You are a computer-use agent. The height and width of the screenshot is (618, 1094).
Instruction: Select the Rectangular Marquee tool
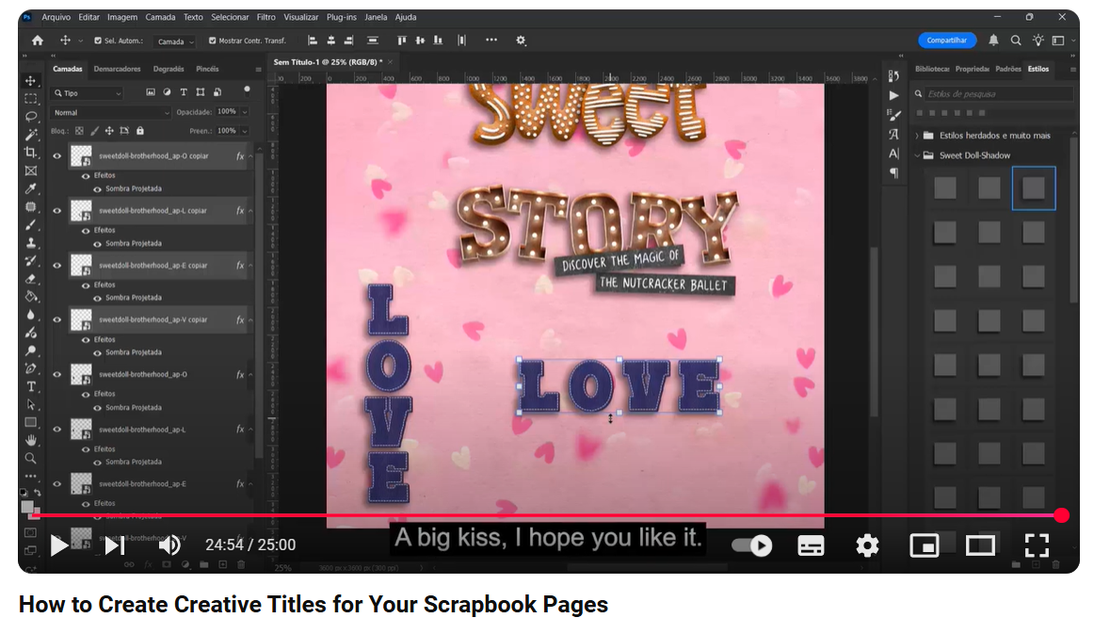click(x=31, y=99)
